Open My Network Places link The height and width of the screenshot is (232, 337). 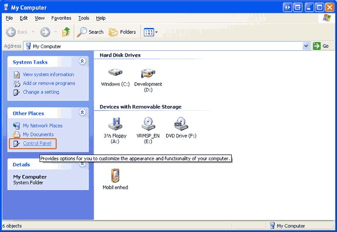43,126
